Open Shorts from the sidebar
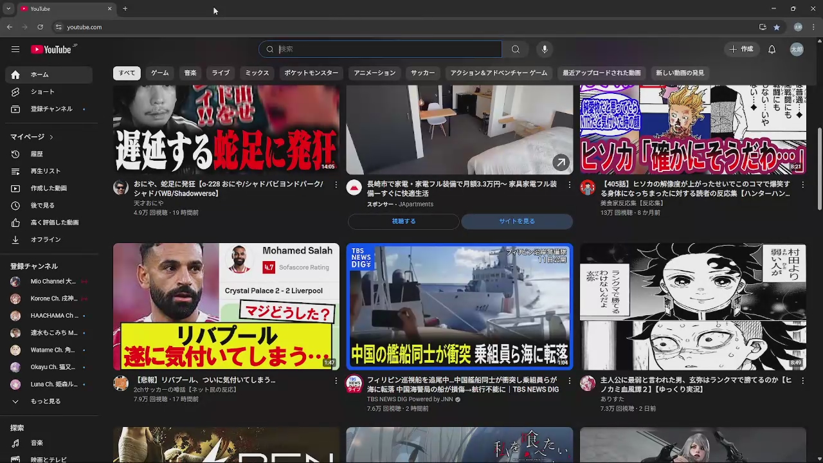The width and height of the screenshot is (823, 463). [42, 92]
